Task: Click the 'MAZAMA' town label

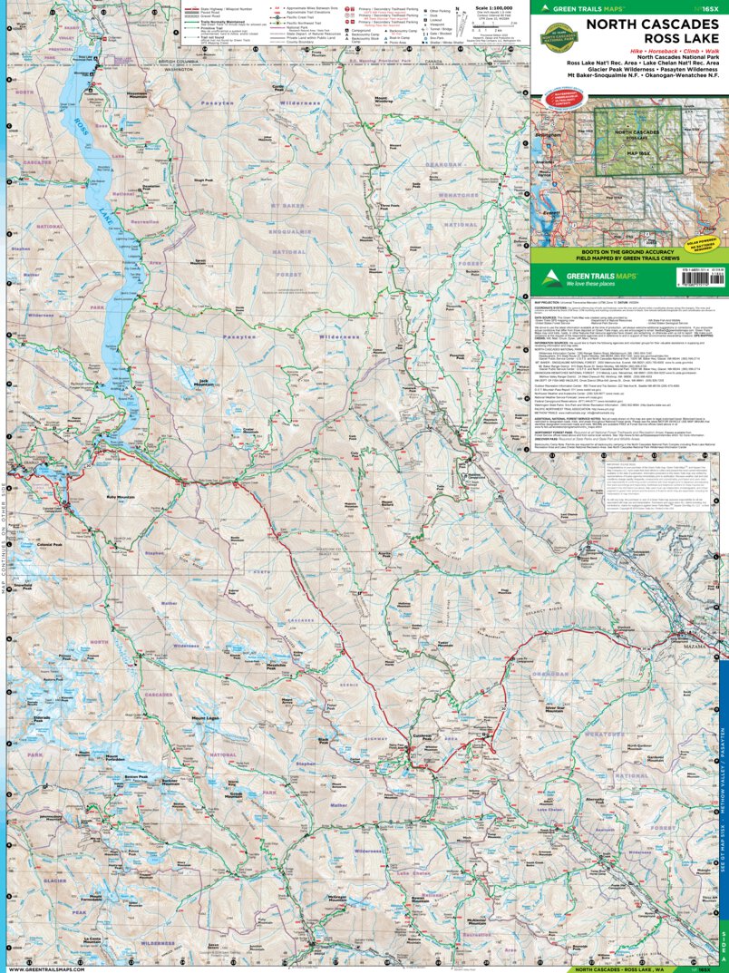Action: 694,646
